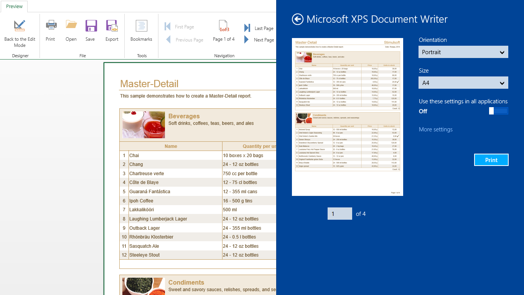524x295 pixels.
Task: Open the Orientation dropdown showing Portrait
Action: [463, 52]
